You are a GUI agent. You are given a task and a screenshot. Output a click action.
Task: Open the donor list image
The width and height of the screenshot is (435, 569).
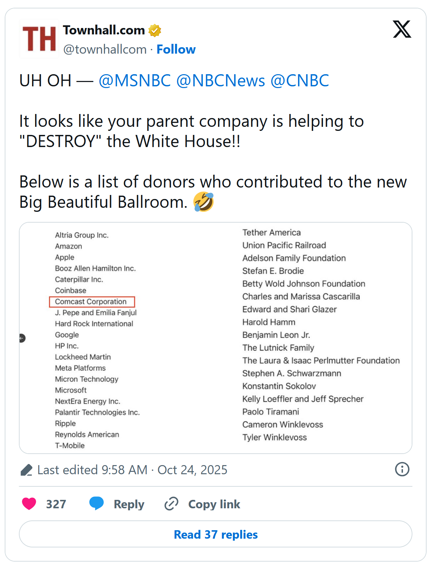click(216, 338)
